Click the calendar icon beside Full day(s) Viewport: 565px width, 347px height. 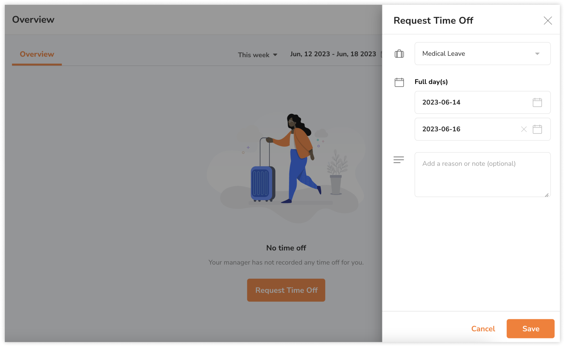coord(399,82)
